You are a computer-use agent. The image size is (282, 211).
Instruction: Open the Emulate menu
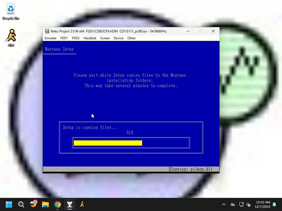pyautogui.click(x=51, y=38)
